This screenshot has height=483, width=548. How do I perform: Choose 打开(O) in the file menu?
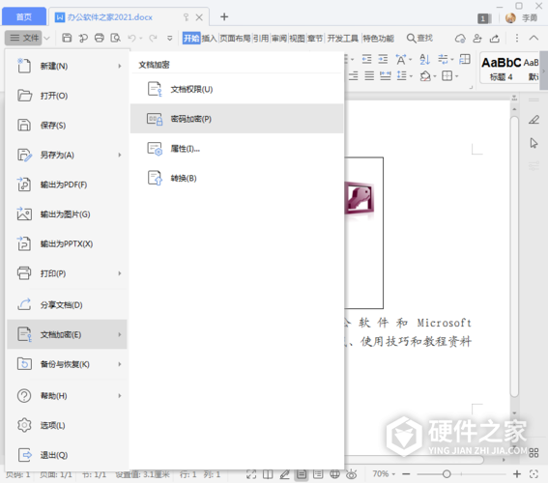pyautogui.click(x=67, y=96)
